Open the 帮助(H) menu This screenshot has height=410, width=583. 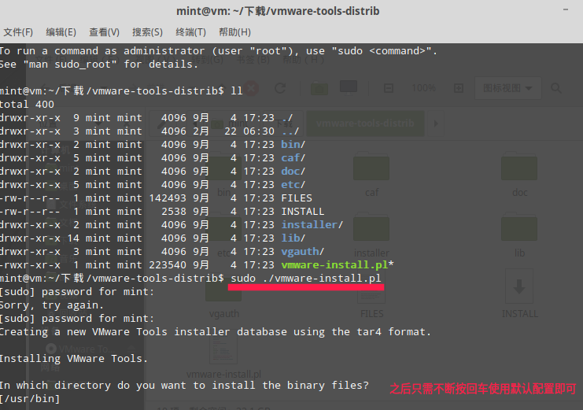234,32
